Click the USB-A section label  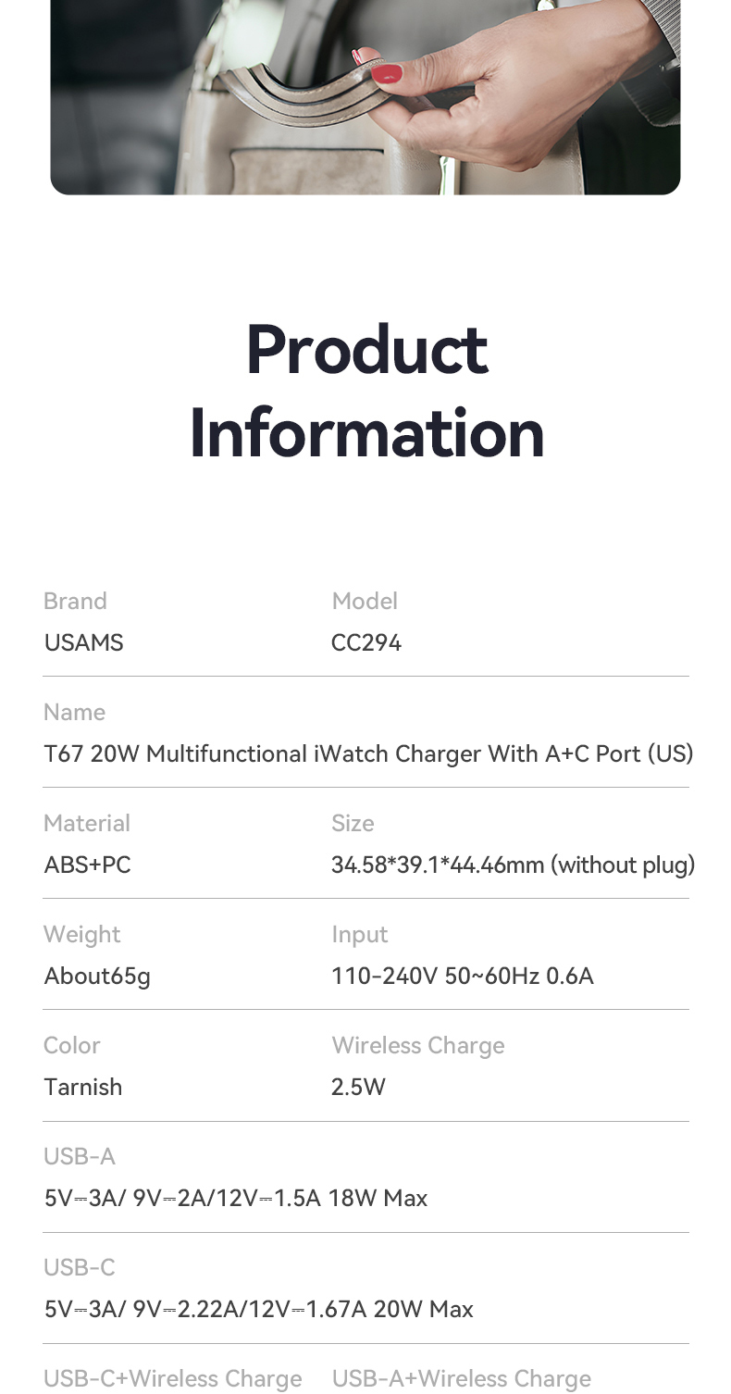pos(80,1156)
